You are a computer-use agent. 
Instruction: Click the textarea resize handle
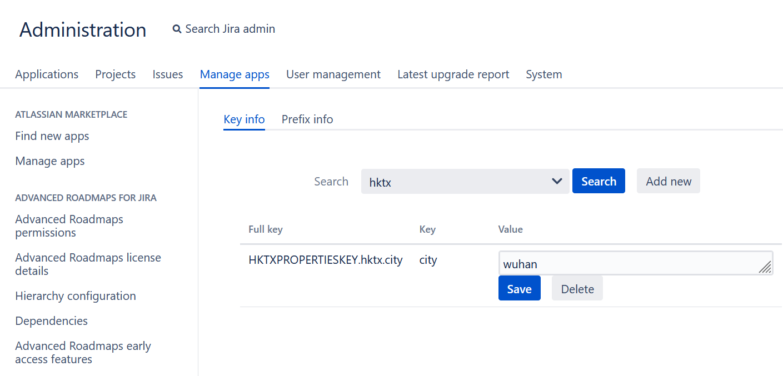[x=765, y=267]
